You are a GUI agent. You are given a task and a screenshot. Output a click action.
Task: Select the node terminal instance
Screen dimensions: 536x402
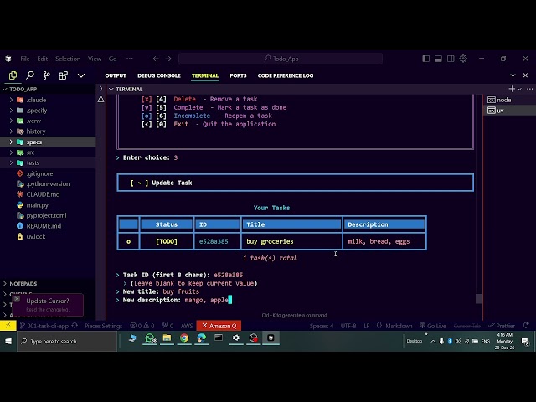pyautogui.click(x=509, y=100)
